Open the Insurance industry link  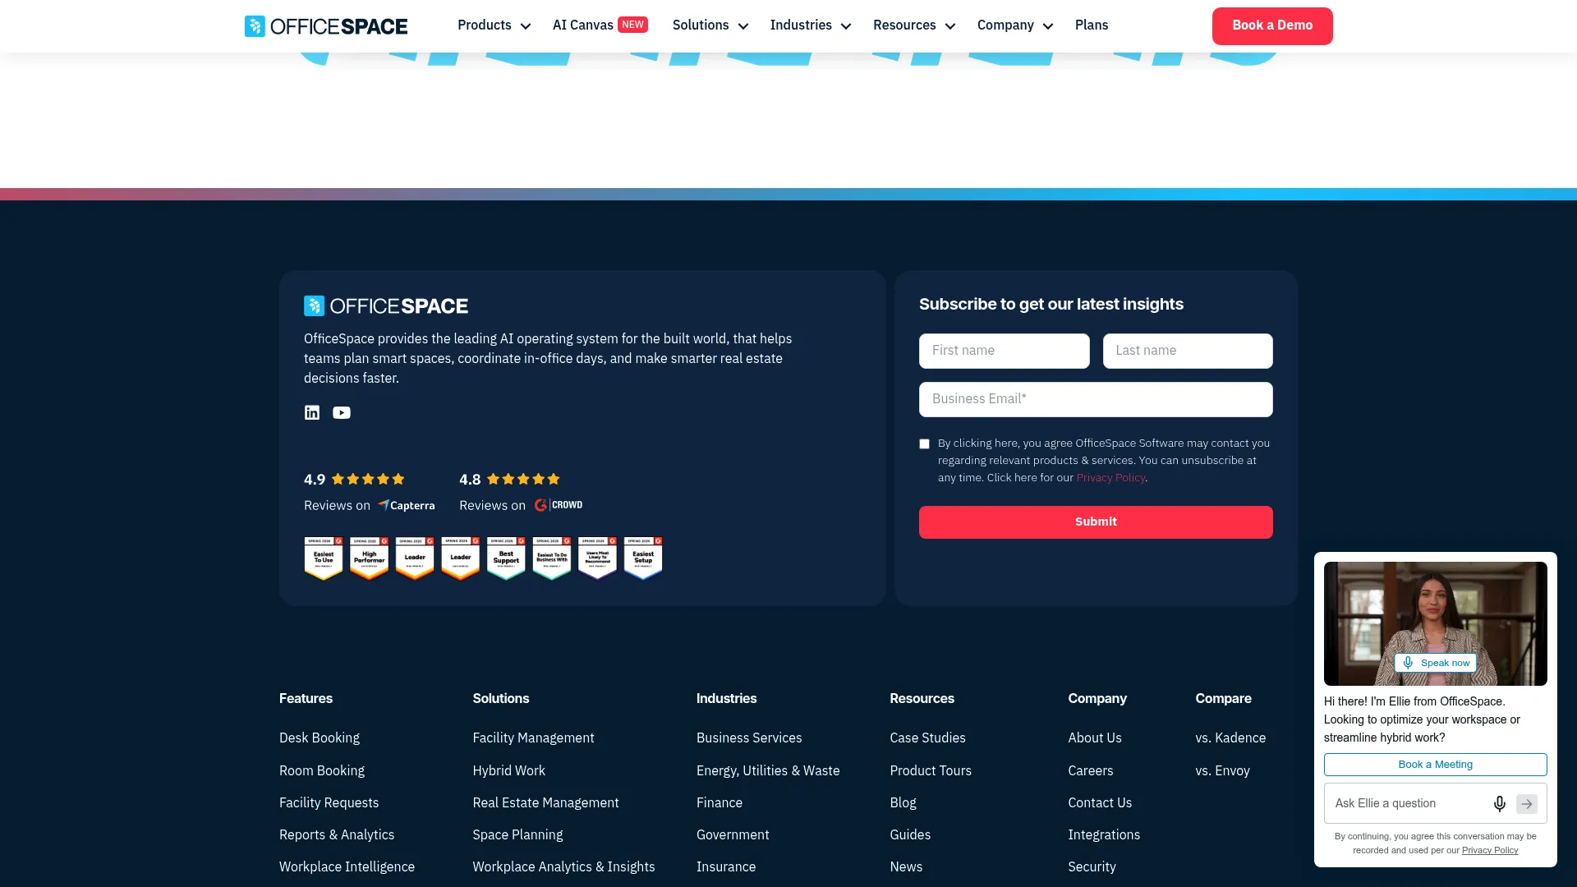[726, 866]
